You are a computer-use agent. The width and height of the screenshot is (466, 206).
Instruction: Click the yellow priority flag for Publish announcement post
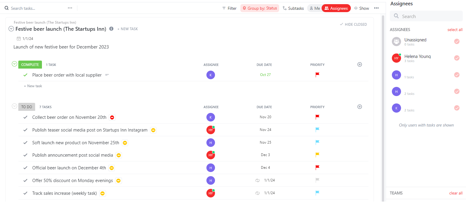coord(317,155)
